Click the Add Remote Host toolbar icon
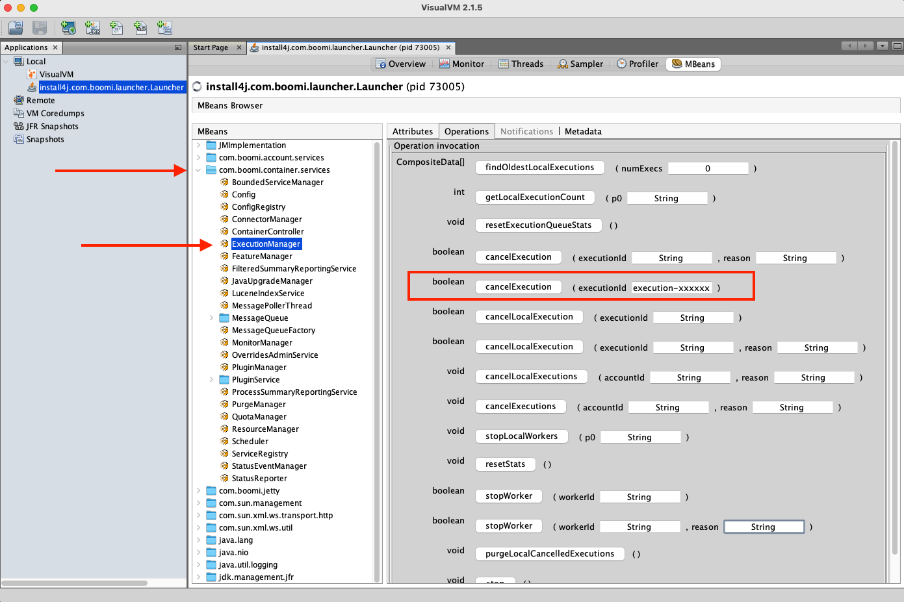Viewport: 904px width, 602px height. tap(68, 27)
